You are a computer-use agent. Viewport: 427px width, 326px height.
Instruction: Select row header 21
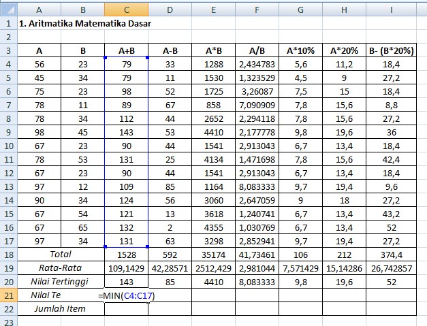9,295
